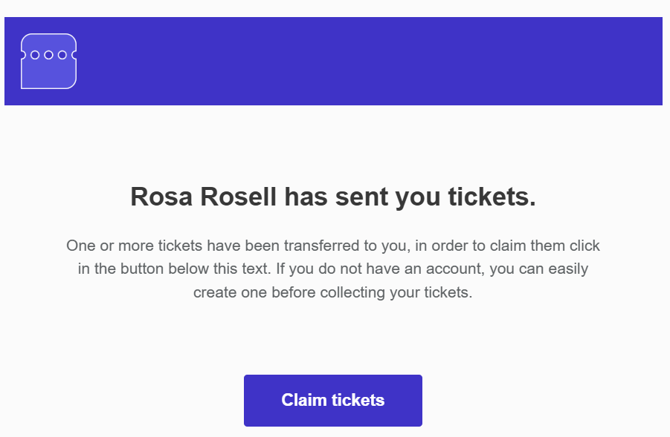Click the middle perforation circle on ticket logo
This screenshot has height=437, width=670.
point(49,55)
